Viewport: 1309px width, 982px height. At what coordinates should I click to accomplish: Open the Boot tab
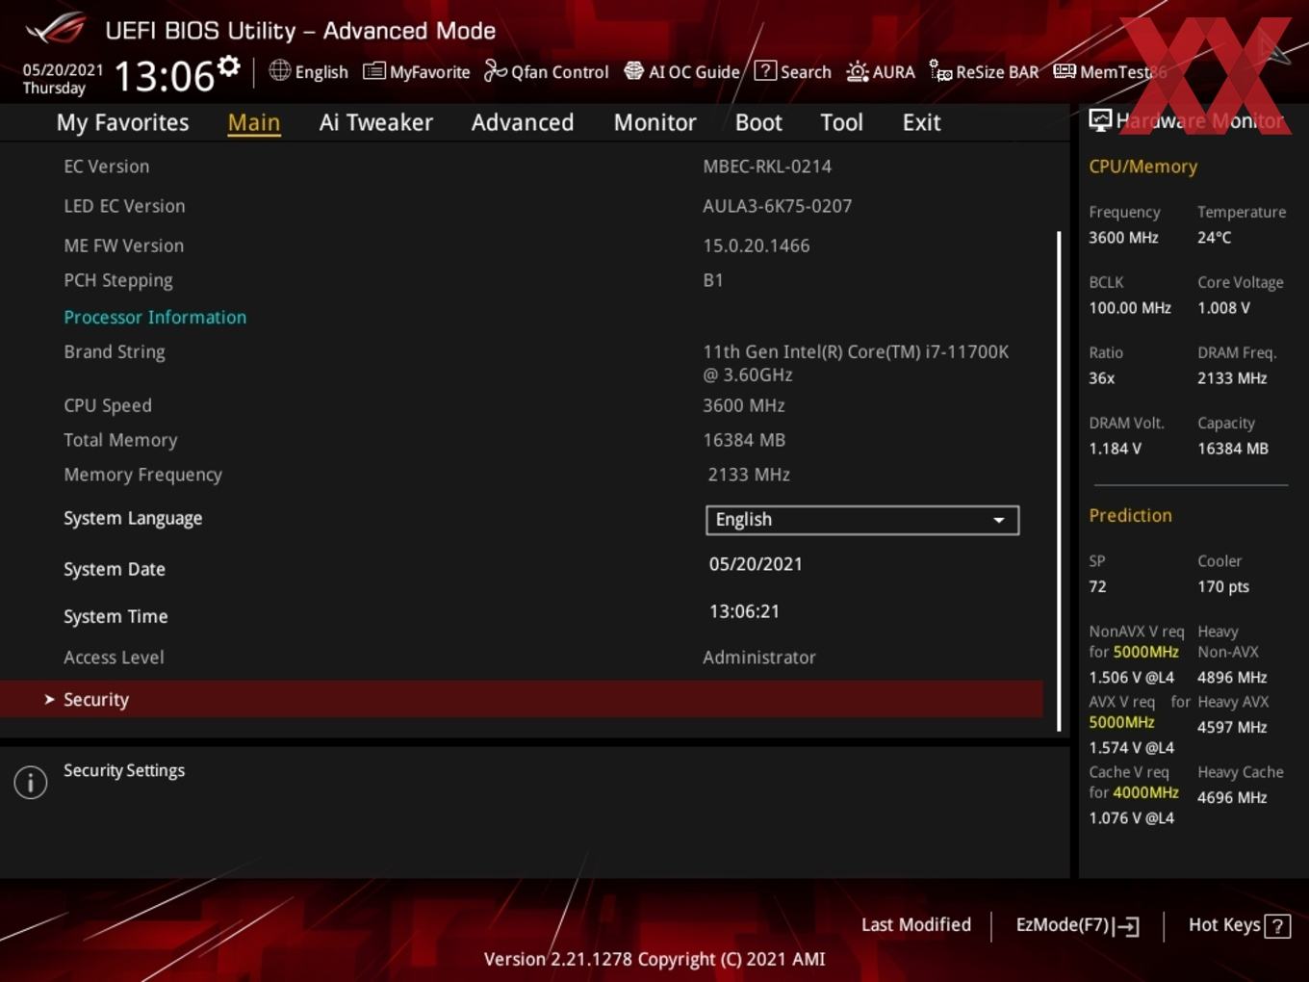point(758,122)
